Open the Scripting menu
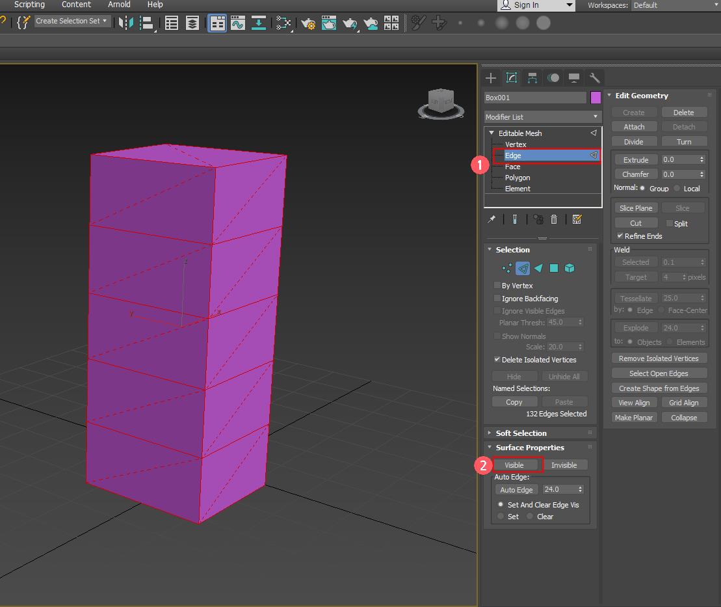 point(29,4)
